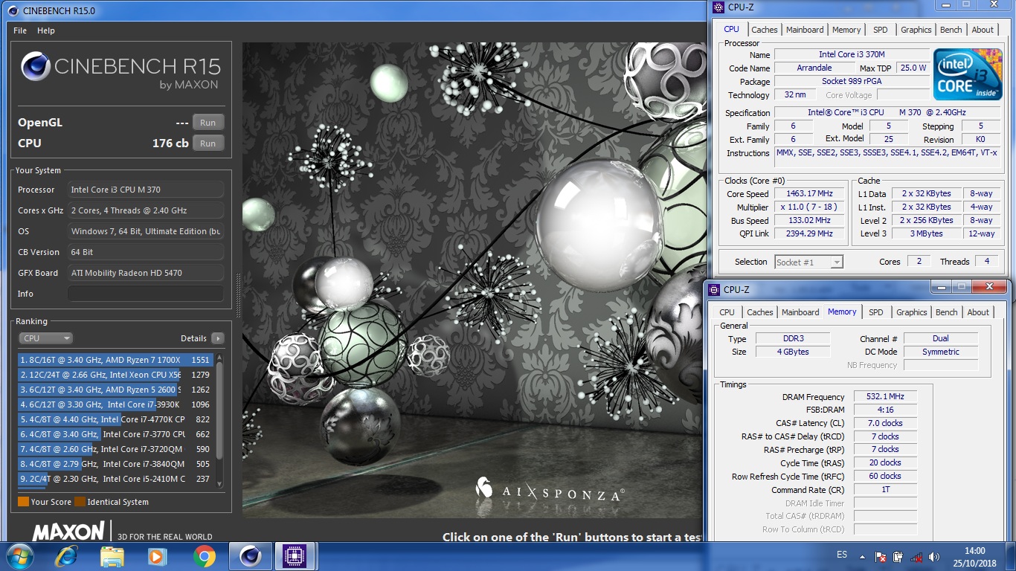The height and width of the screenshot is (571, 1016).
Task: Open CPU tab in Memory CPU-Z window
Action: 727,312
